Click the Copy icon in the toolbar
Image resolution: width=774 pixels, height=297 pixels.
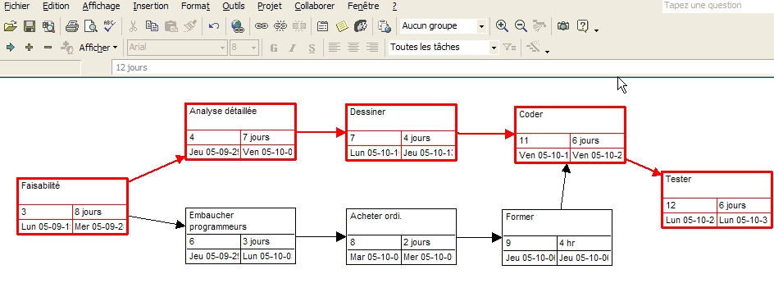pyautogui.click(x=152, y=26)
